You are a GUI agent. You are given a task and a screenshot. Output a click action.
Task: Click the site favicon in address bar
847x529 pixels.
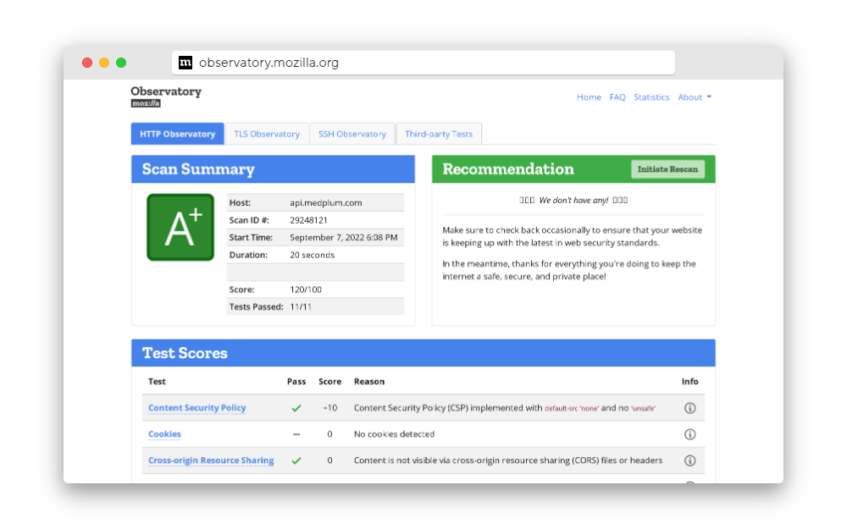185,63
